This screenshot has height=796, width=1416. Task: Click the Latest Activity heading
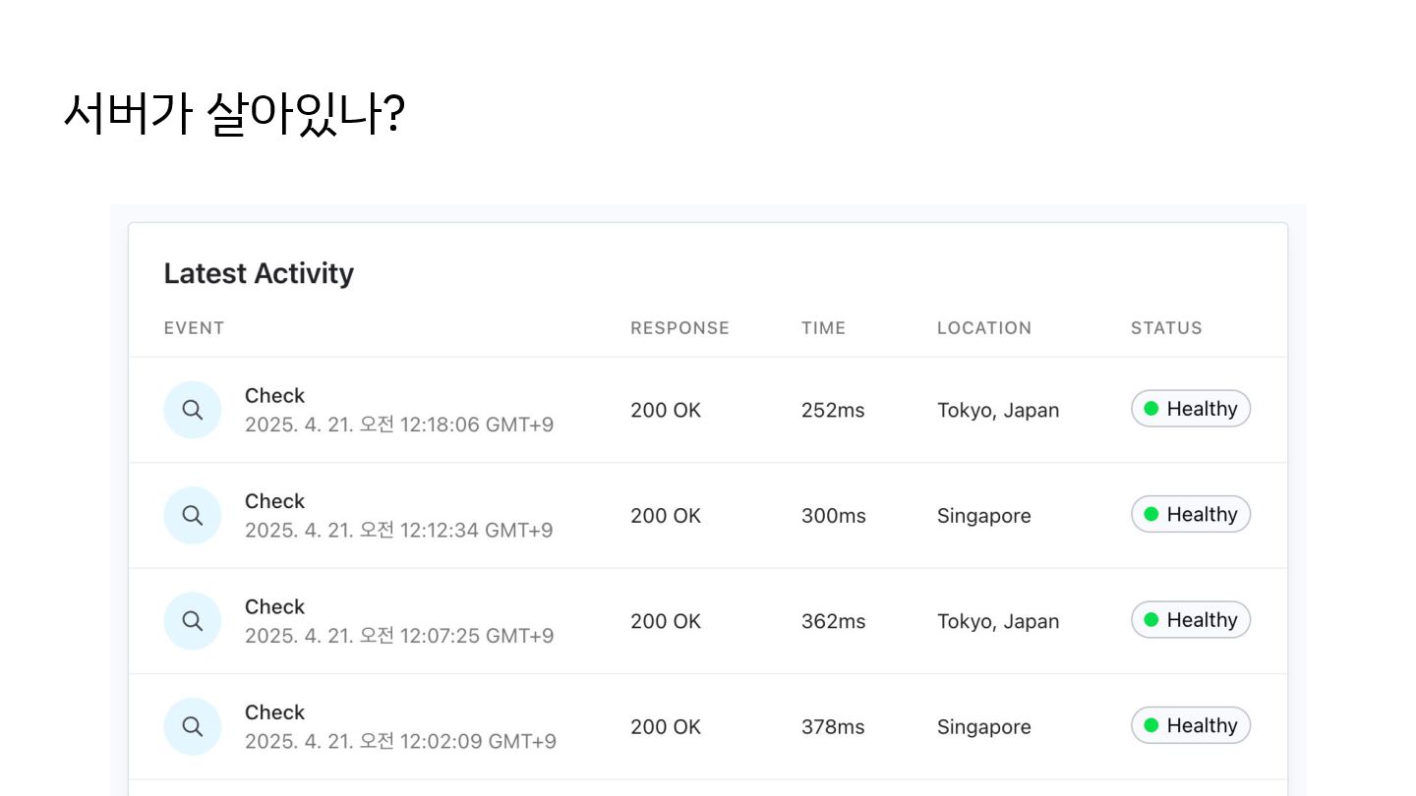point(259,273)
